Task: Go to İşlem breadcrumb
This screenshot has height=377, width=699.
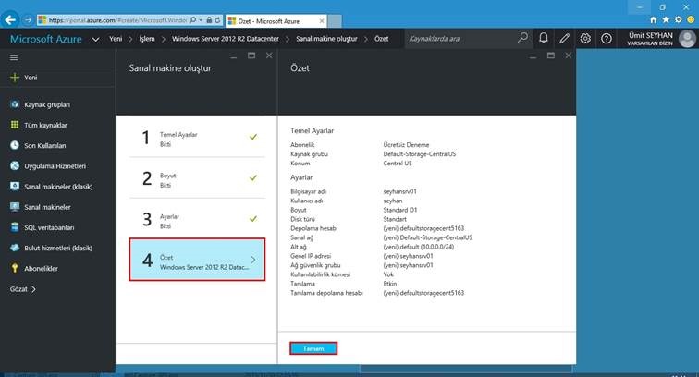Action: coord(147,39)
